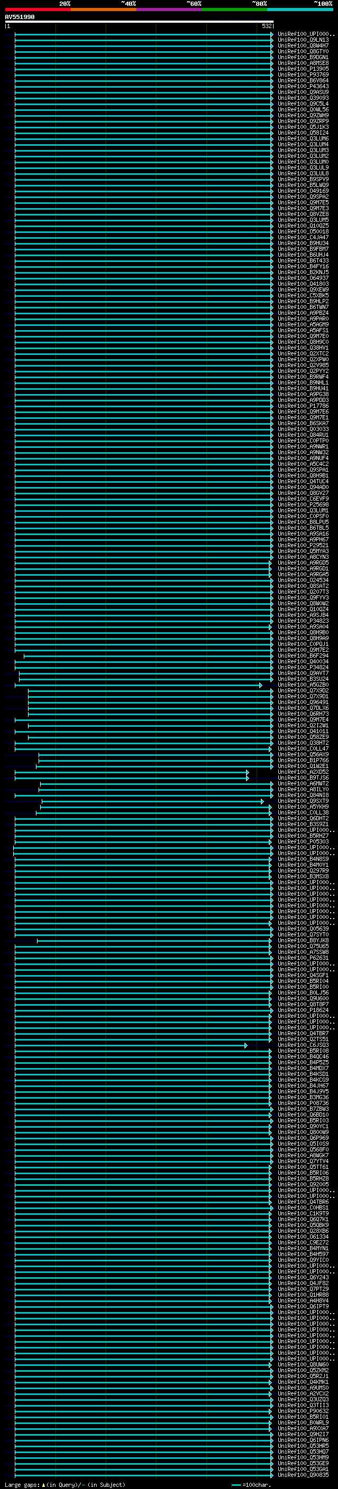
Task: Select hit label UniRef100_O50018
Action: (303, 232)
